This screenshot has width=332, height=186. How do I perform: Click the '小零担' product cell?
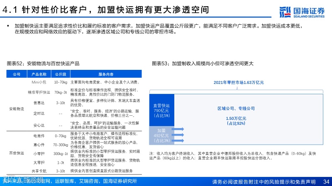39,154
